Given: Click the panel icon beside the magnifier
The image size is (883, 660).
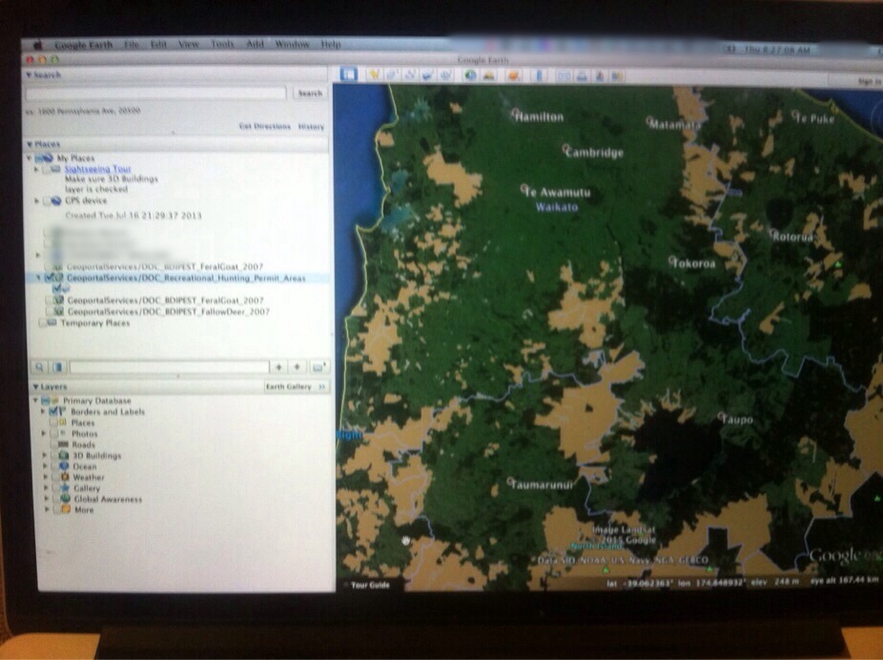Looking at the screenshot, I should (57, 367).
